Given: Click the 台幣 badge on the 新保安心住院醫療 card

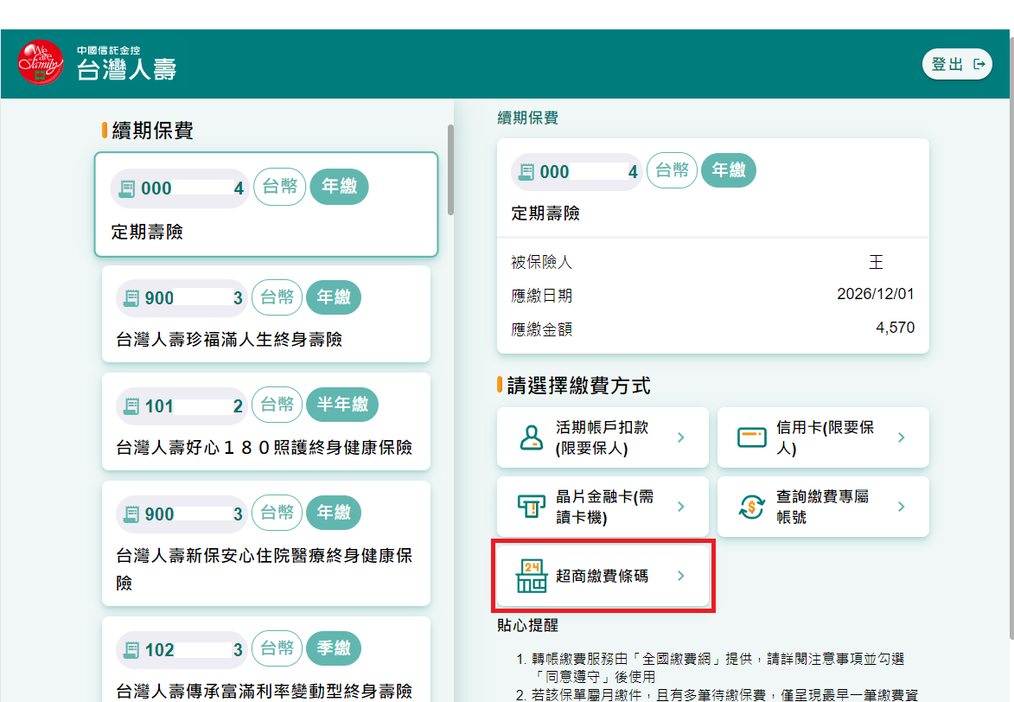Looking at the screenshot, I should coord(277,513).
